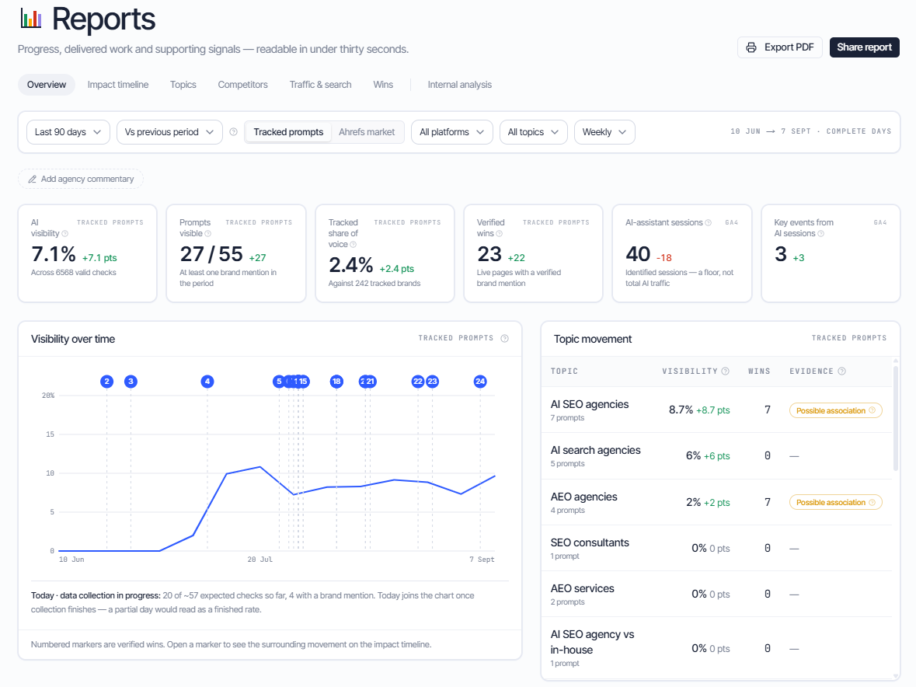916x687 pixels.
Task: Click the AI search agencies topic row
Action: click(716, 455)
